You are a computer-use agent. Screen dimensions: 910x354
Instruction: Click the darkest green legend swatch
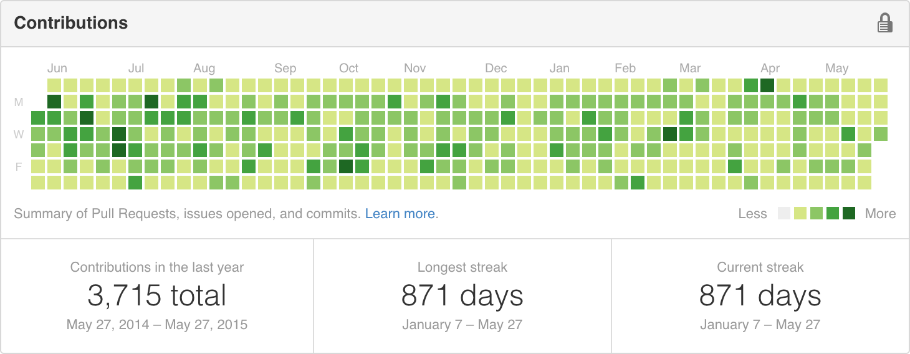pos(849,214)
